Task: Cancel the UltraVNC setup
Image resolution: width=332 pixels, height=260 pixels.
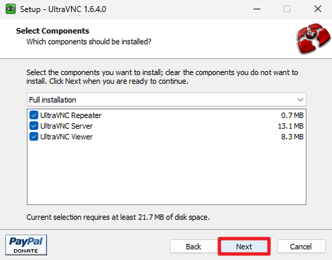Action: click(x=301, y=247)
